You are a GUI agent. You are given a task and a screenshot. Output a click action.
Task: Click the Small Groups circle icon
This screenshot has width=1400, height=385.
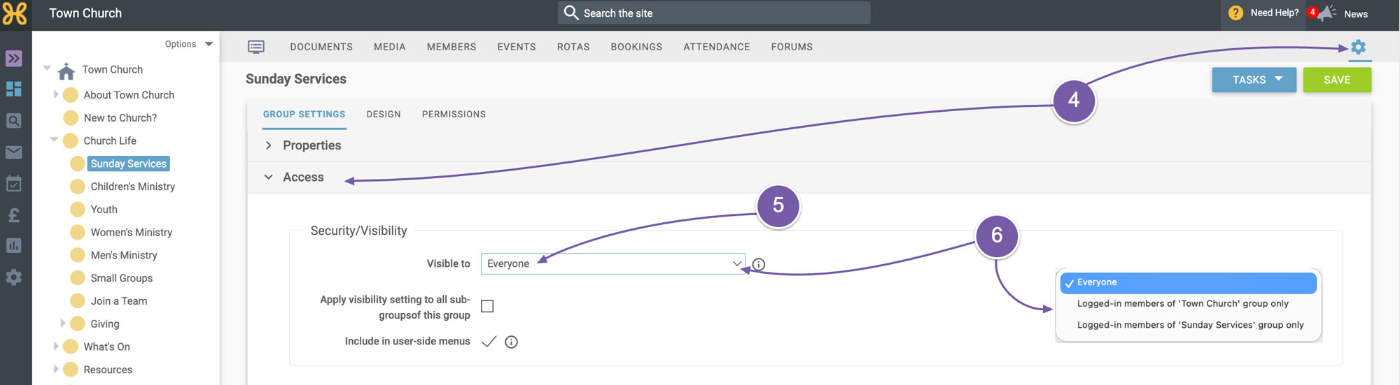click(78, 278)
